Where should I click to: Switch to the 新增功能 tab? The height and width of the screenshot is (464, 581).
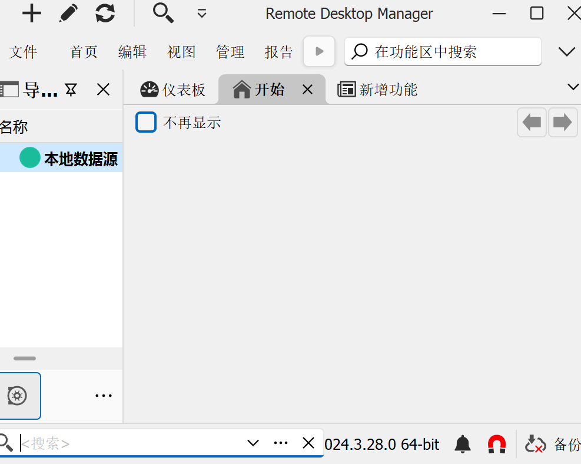tap(377, 90)
